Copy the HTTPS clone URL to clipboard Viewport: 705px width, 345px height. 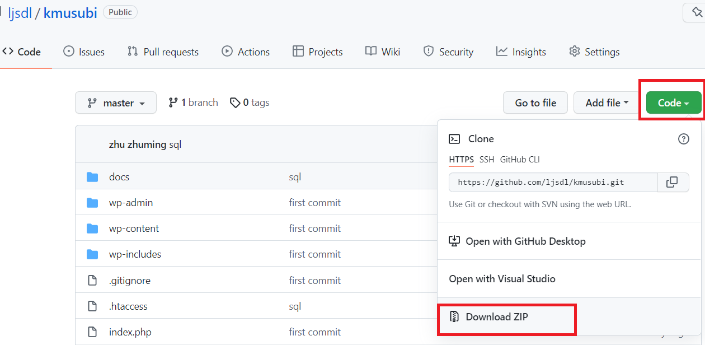click(x=672, y=182)
